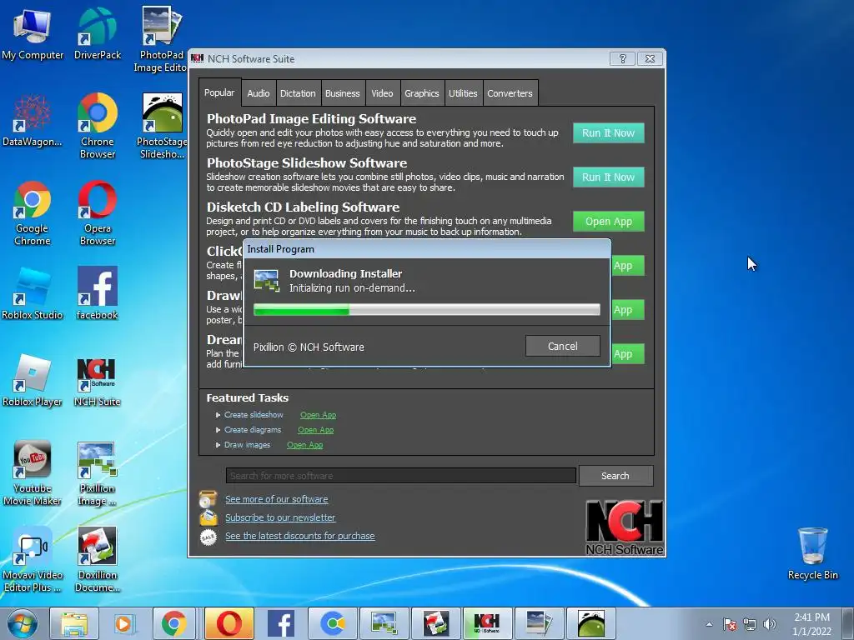Screen dimensions: 854x640
Task: Open DriverPack desktop shortcut
Action: point(97,34)
